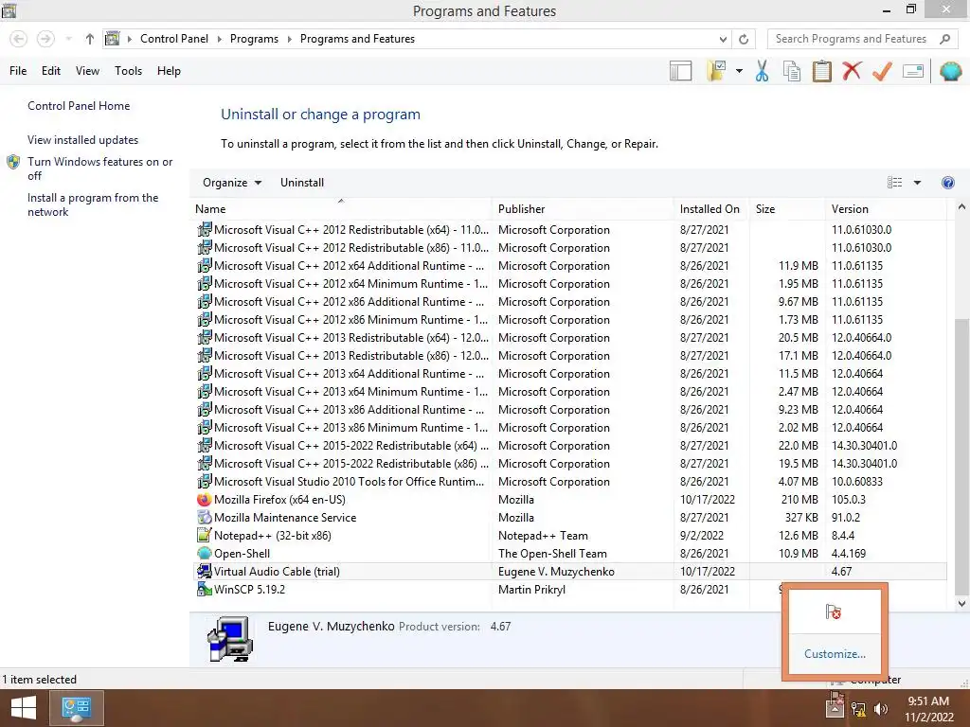Open Turn Windows features on or off
970x727 pixels.
tap(99, 168)
